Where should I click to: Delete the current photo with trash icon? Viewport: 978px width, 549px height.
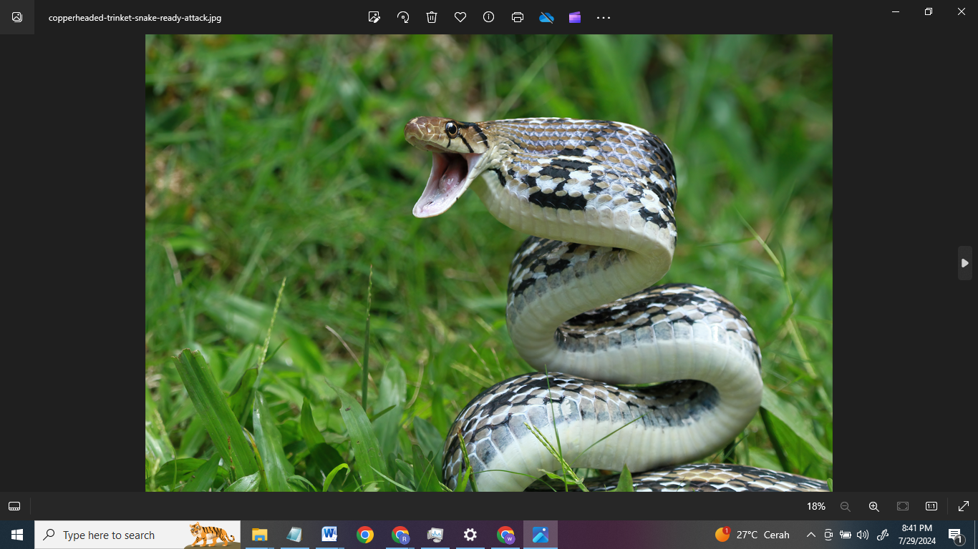tap(432, 17)
